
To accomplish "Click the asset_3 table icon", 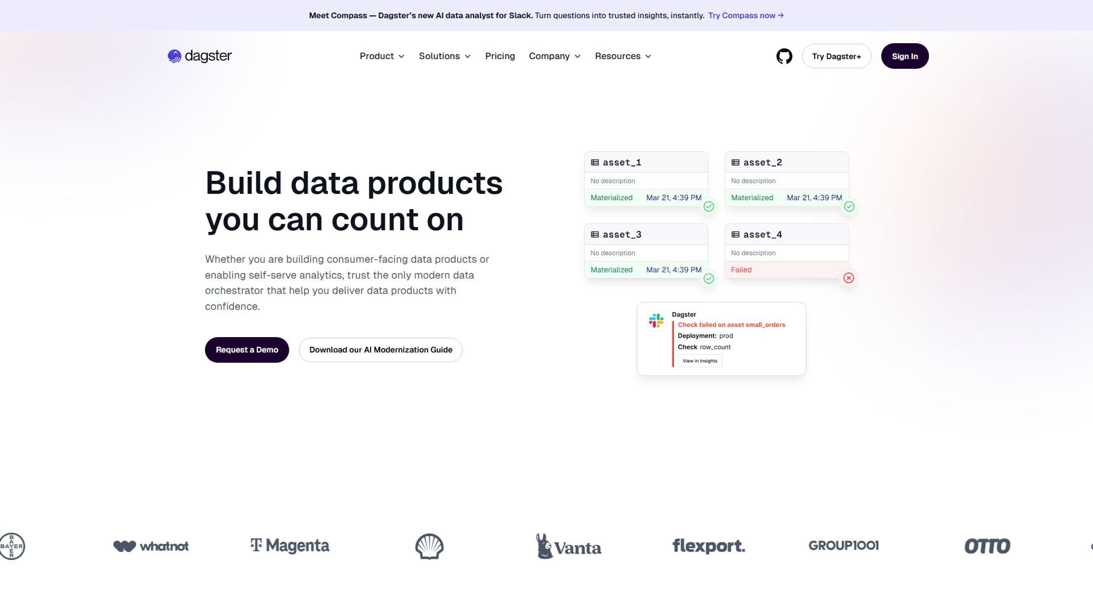I will (x=595, y=235).
